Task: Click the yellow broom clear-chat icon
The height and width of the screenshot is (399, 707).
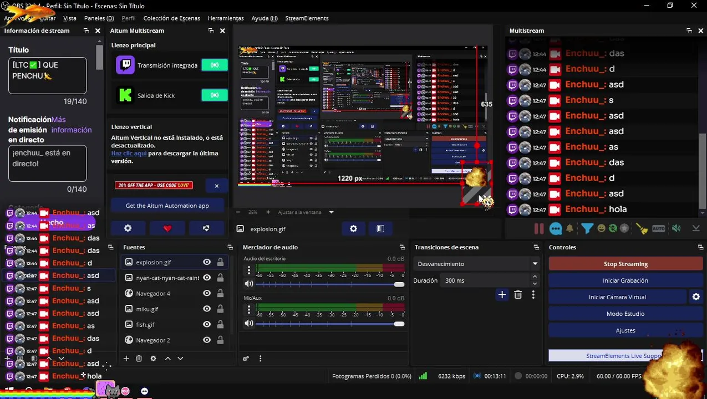Action: [x=642, y=228]
